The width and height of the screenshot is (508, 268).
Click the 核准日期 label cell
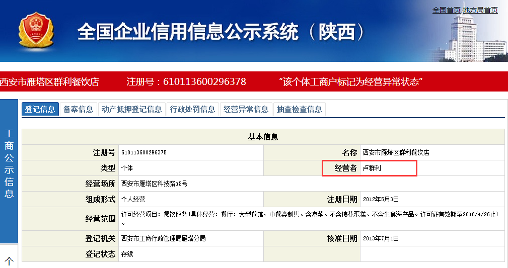(x=312, y=238)
